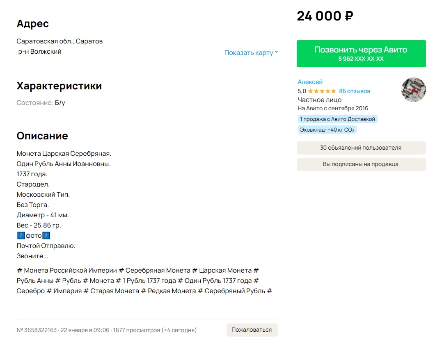
Task: Click the "Описание" section heading
Action: [x=42, y=136]
